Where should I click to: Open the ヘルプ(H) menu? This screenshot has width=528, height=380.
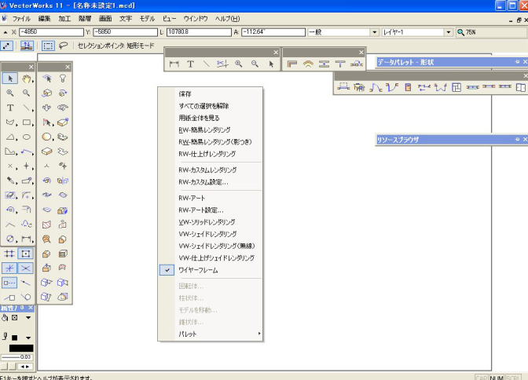coord(228,19)
